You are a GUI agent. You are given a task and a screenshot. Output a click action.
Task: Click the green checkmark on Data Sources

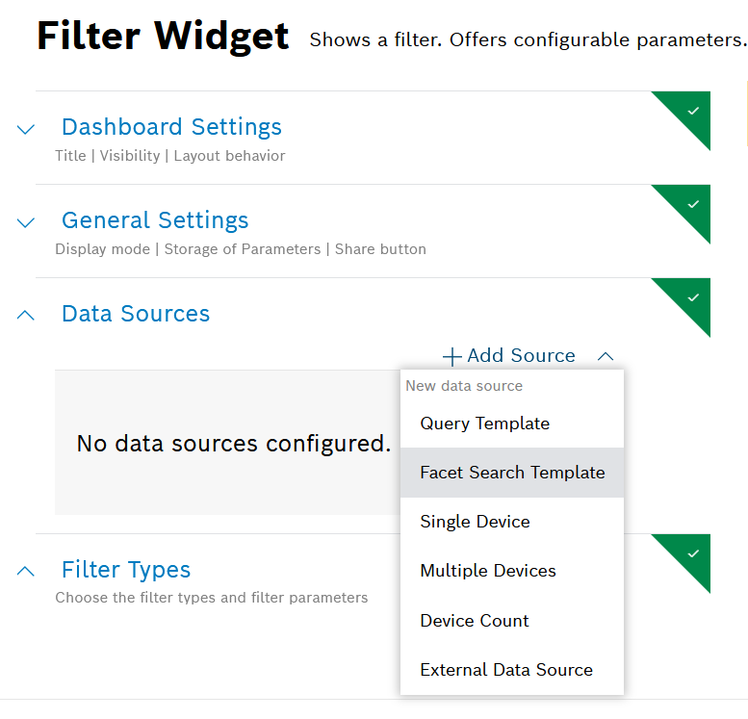coord(693,297)
